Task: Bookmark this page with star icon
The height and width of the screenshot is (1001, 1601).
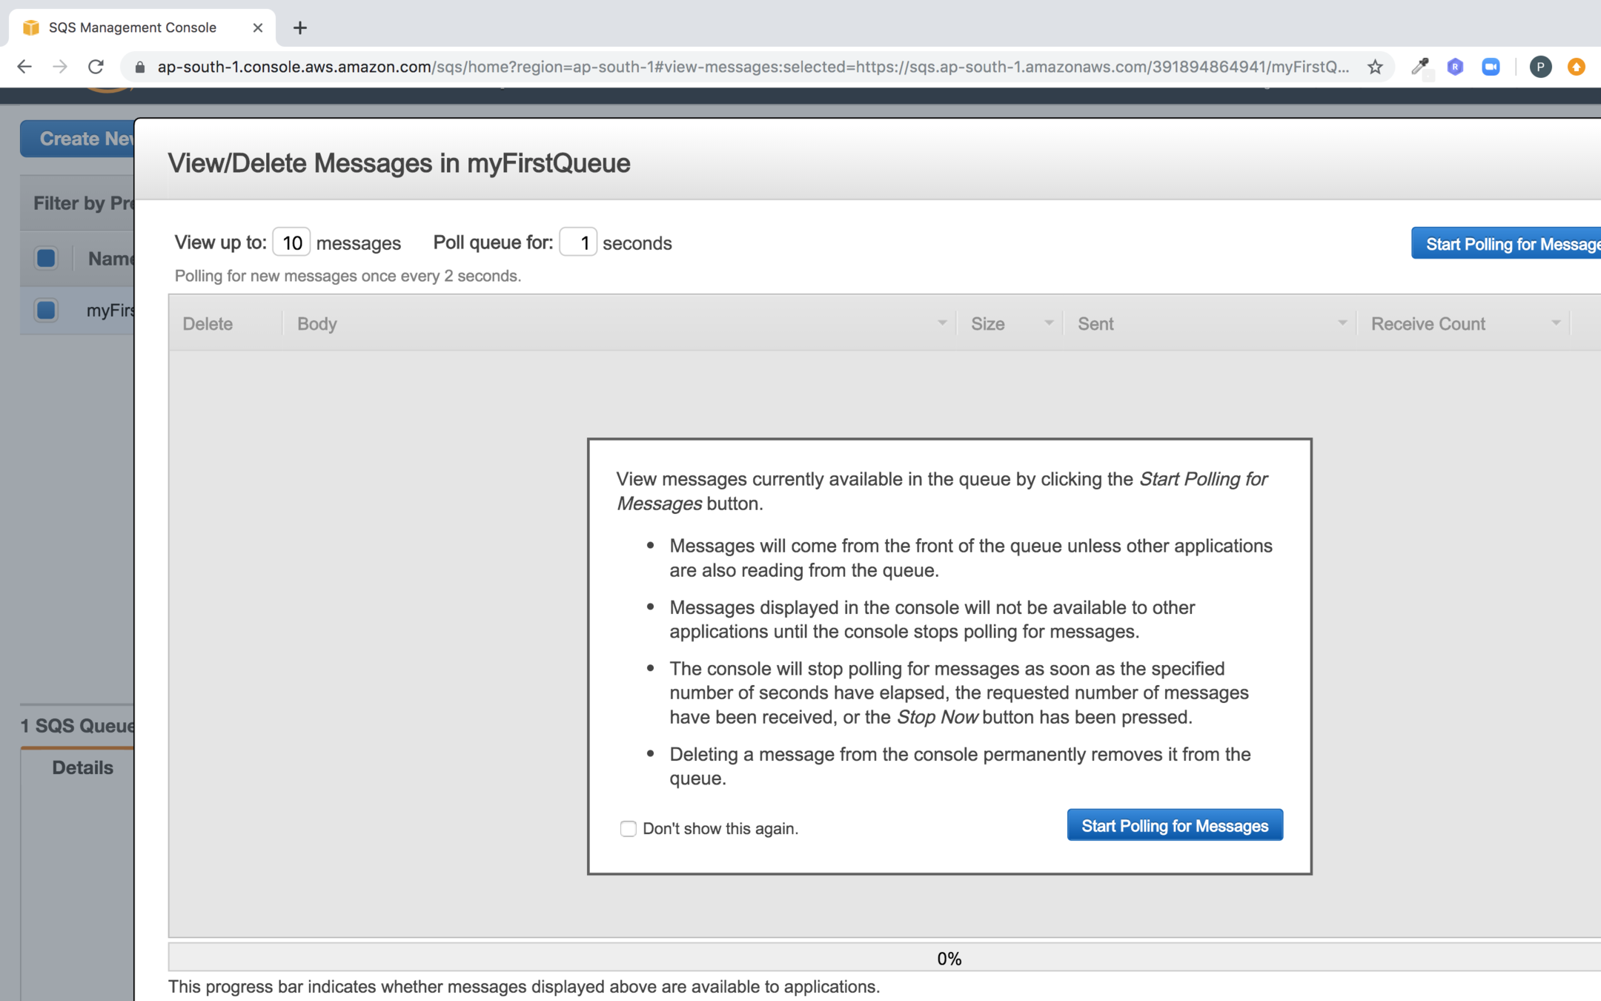Action: pos(1375,67)
